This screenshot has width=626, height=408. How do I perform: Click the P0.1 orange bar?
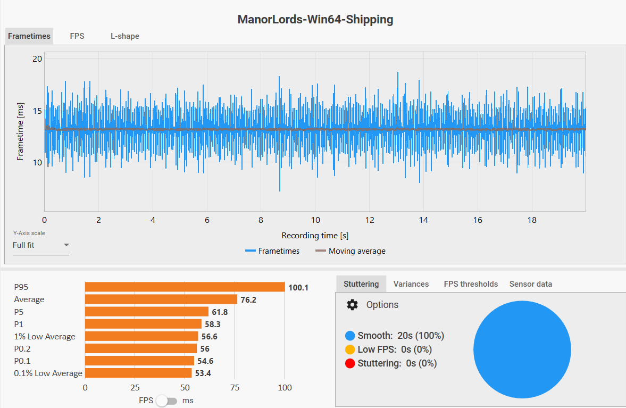tap(139, 361)
